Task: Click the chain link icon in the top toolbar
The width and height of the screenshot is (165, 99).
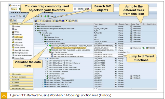Action: tap(52, 16)
